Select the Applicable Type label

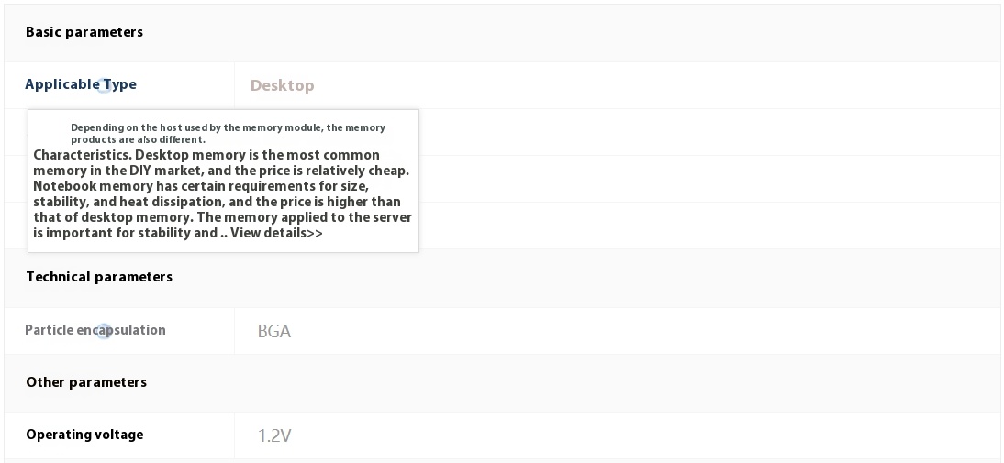81,84
